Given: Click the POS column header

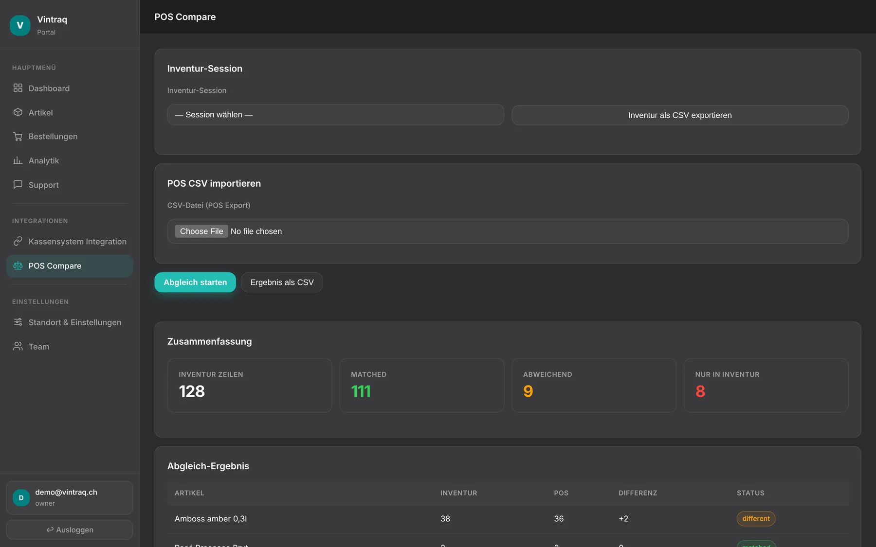Looking at the screenshot, I should pos(561,493).
